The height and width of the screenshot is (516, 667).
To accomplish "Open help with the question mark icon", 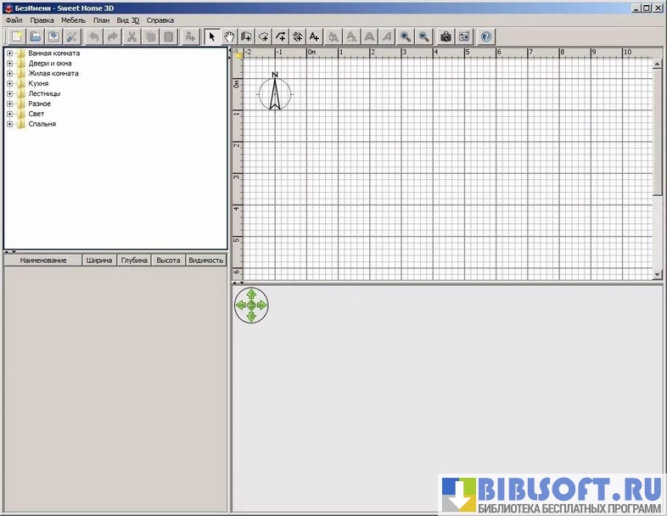I will pos(485,36).
